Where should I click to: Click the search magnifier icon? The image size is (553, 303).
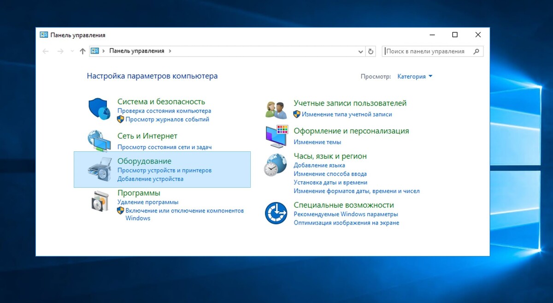pos(475,51)
